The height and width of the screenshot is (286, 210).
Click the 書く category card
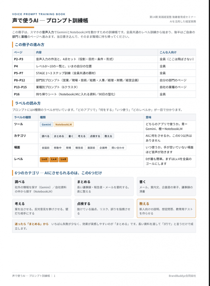(x=166, y=186)
